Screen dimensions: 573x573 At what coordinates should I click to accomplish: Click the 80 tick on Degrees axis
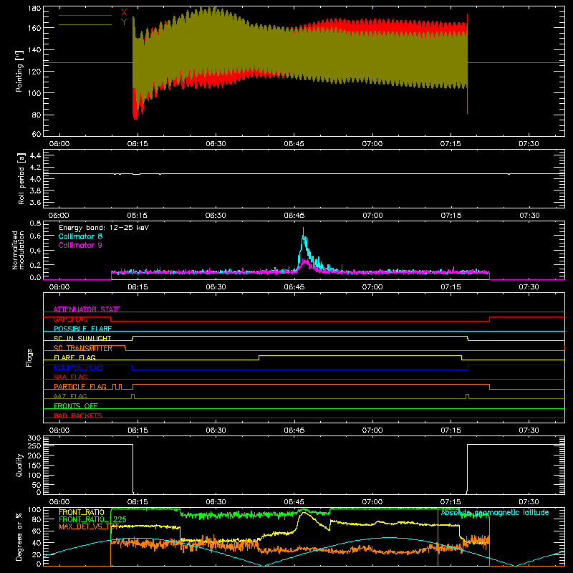coord(37,519)
